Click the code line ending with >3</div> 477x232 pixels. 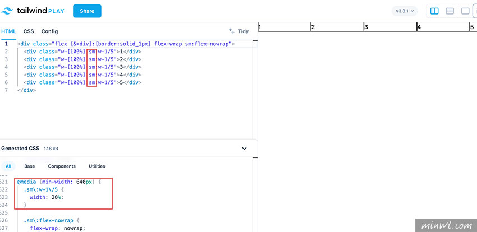pos(82,67)
